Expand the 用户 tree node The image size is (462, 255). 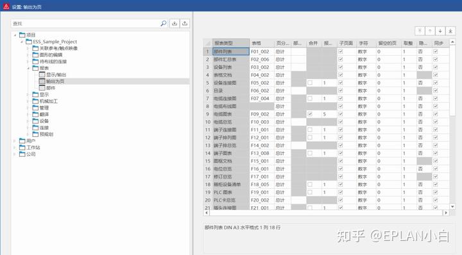coord(15,141)
